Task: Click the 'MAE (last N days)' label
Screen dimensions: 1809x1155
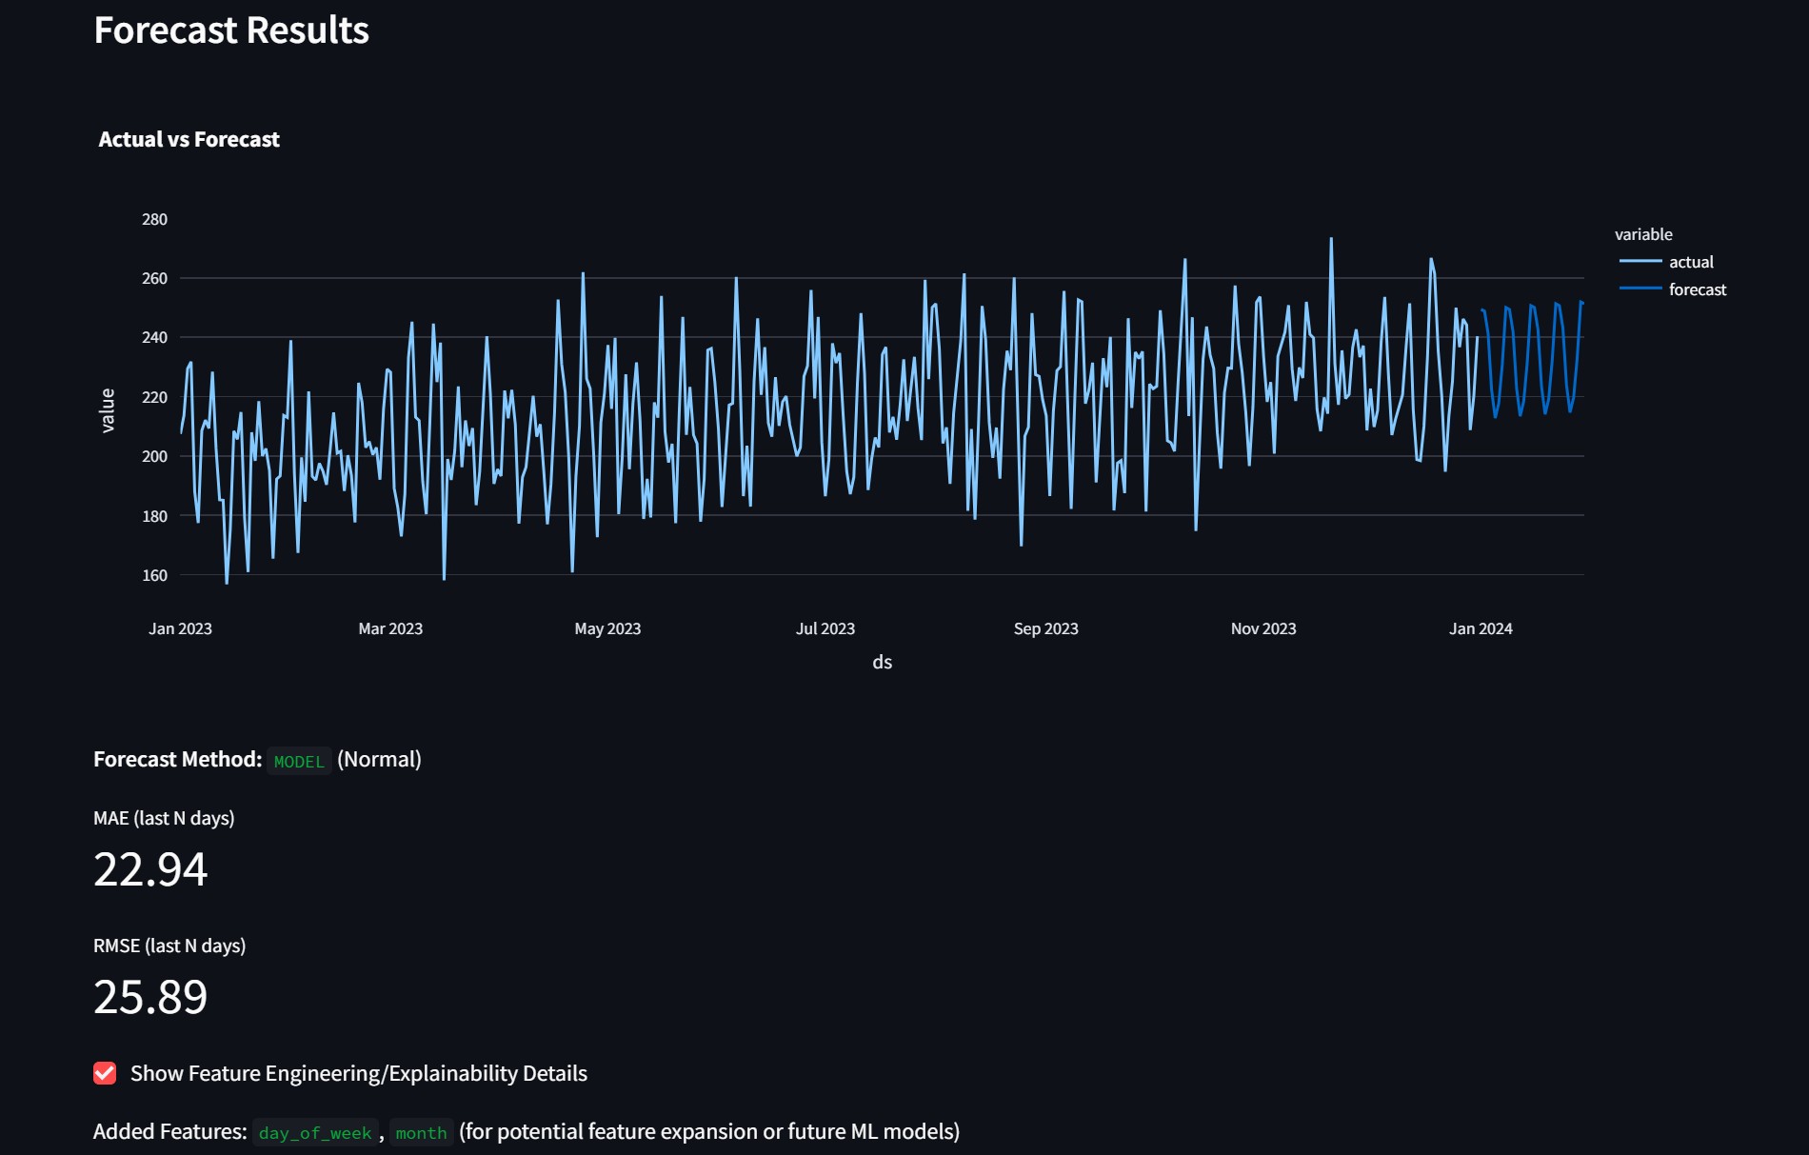Action: coord(164,818)
